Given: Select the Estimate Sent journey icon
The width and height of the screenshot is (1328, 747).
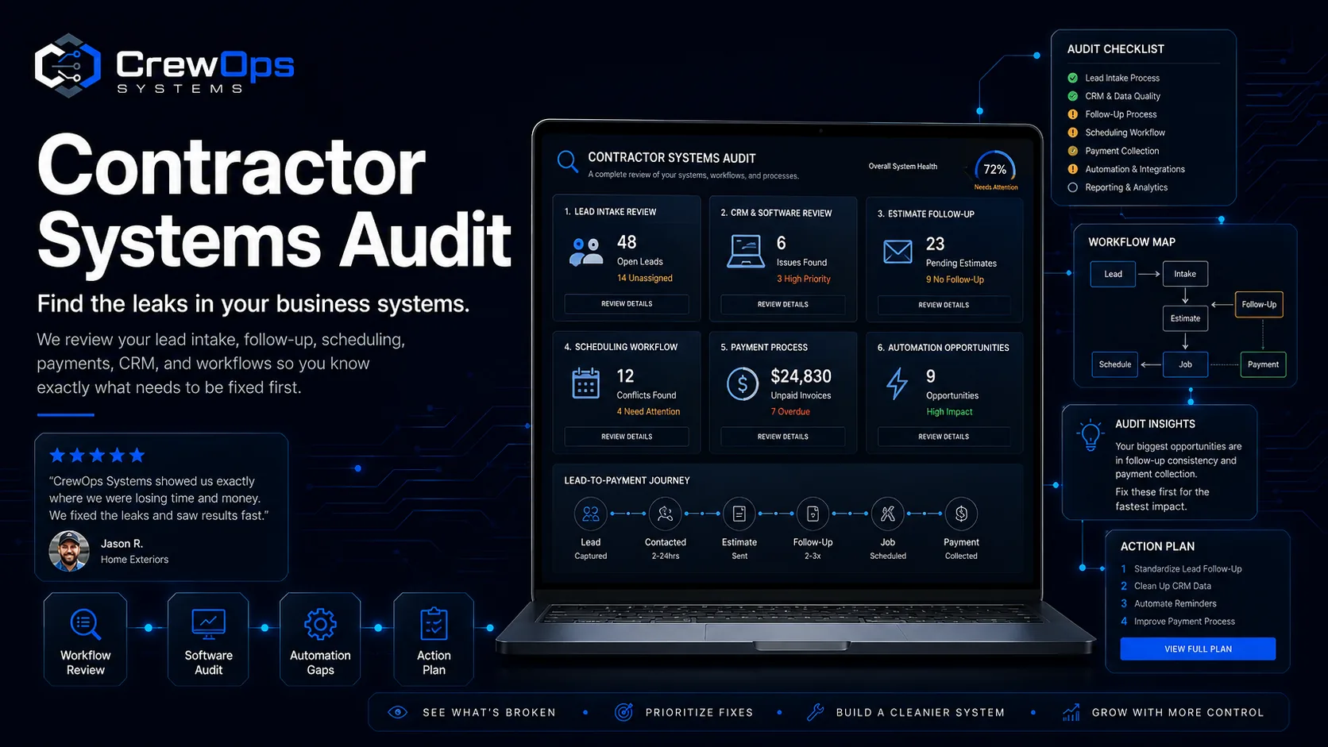Looking at the screenshot, I should [739, 514].
